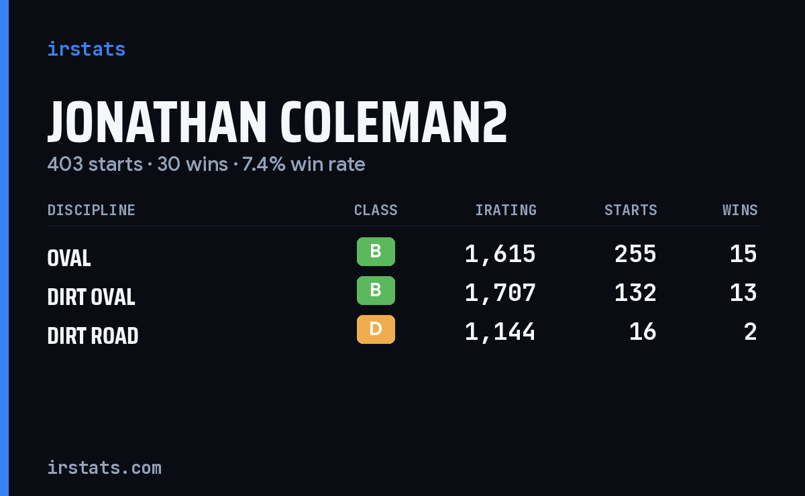Click the 403 starts summary line
The image size is (805, 496).
click(x=206, y=164)
